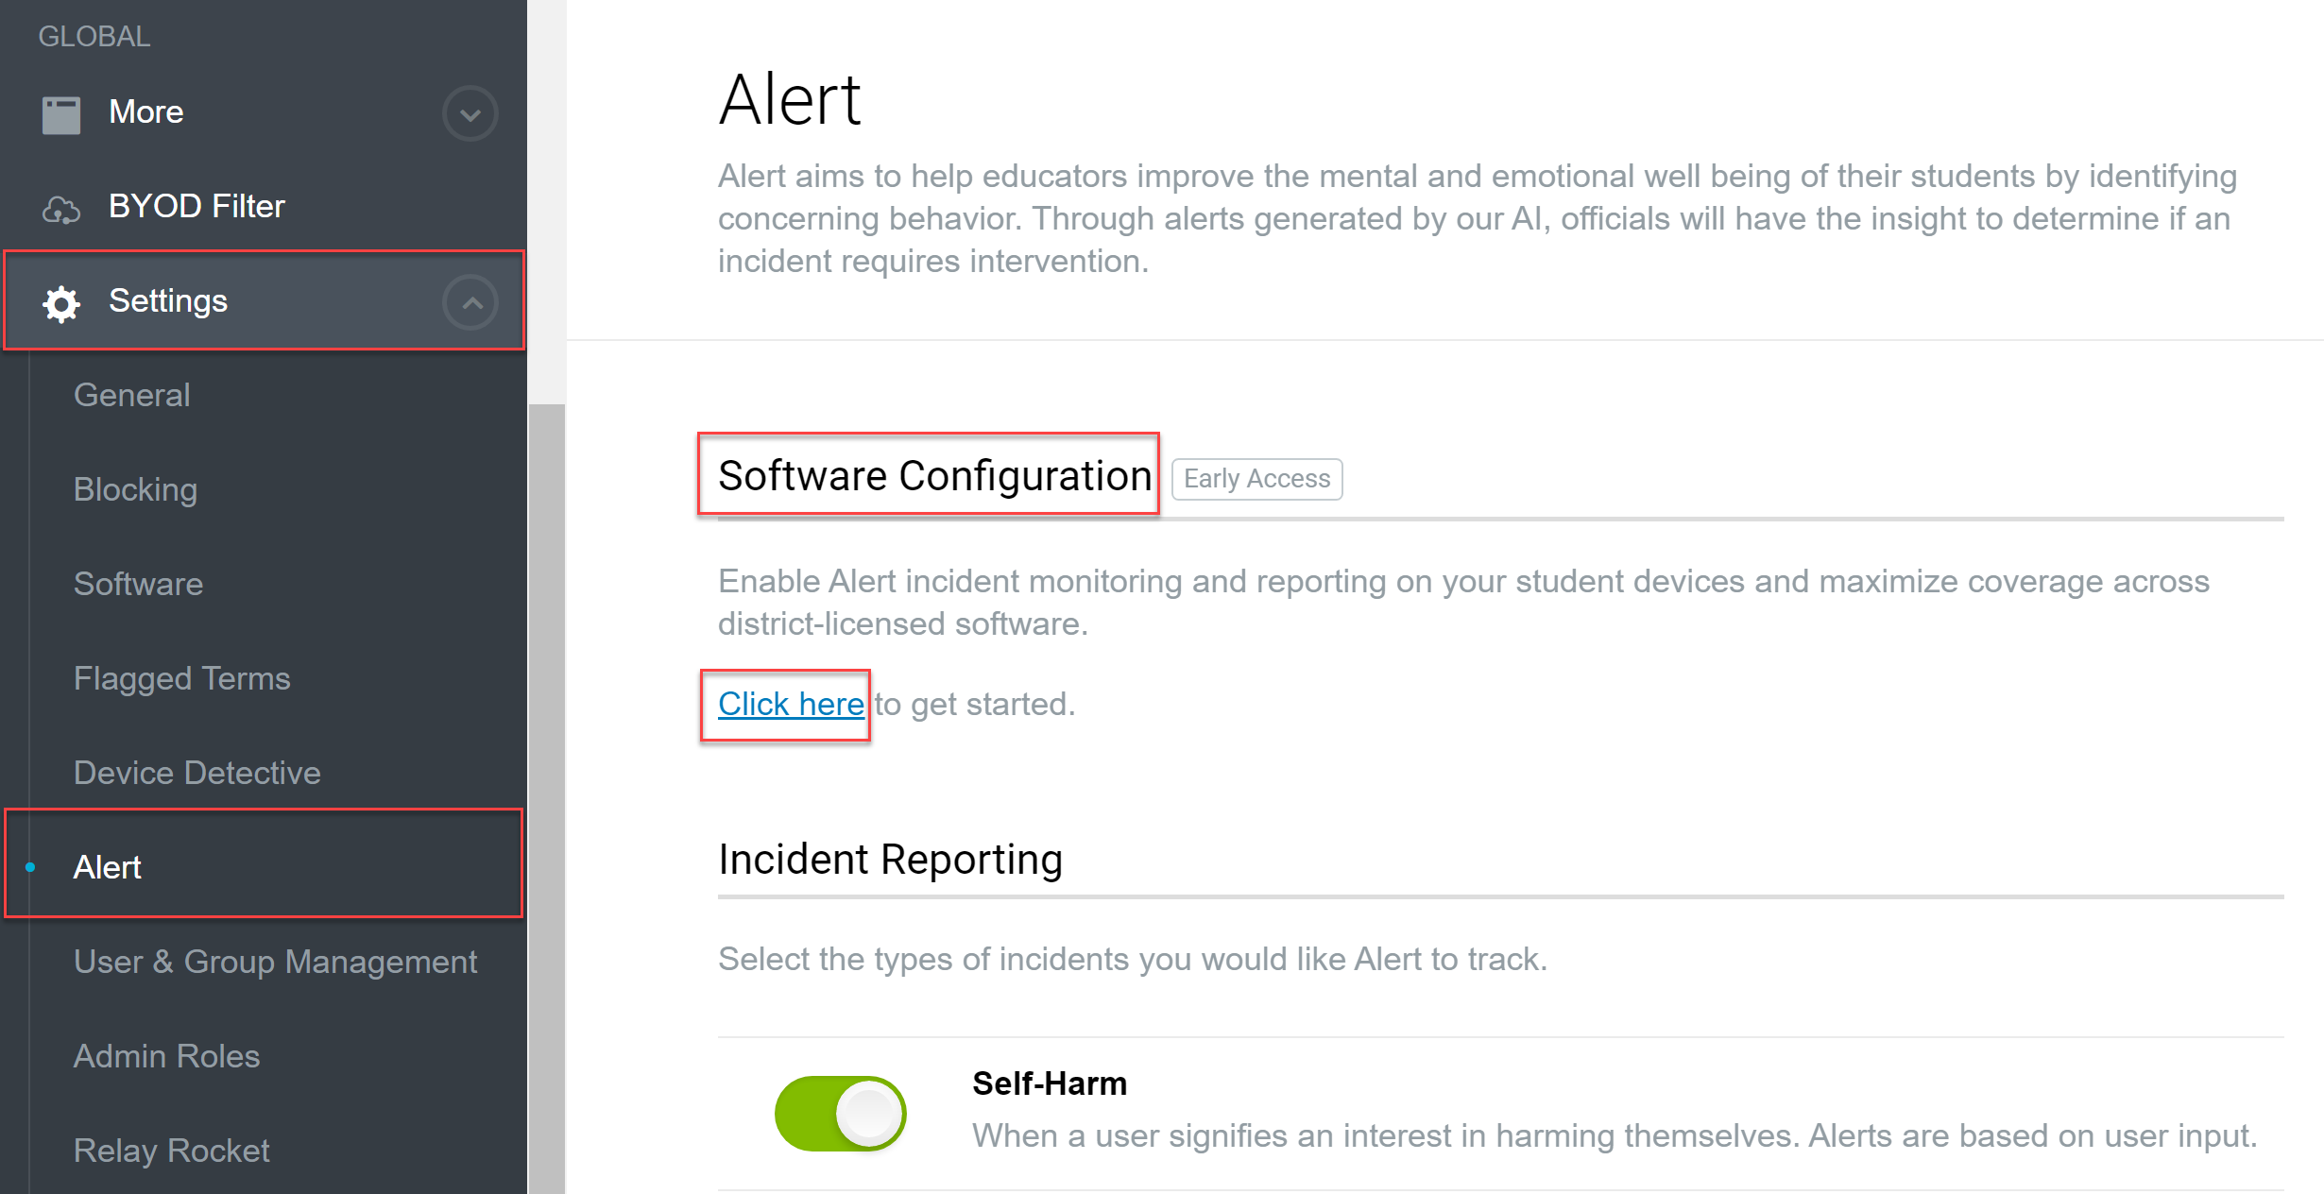The height and width of the screenshot is (1194, 2324).
Task: Open Admin Roles settings
Action: click(166, 1055)
